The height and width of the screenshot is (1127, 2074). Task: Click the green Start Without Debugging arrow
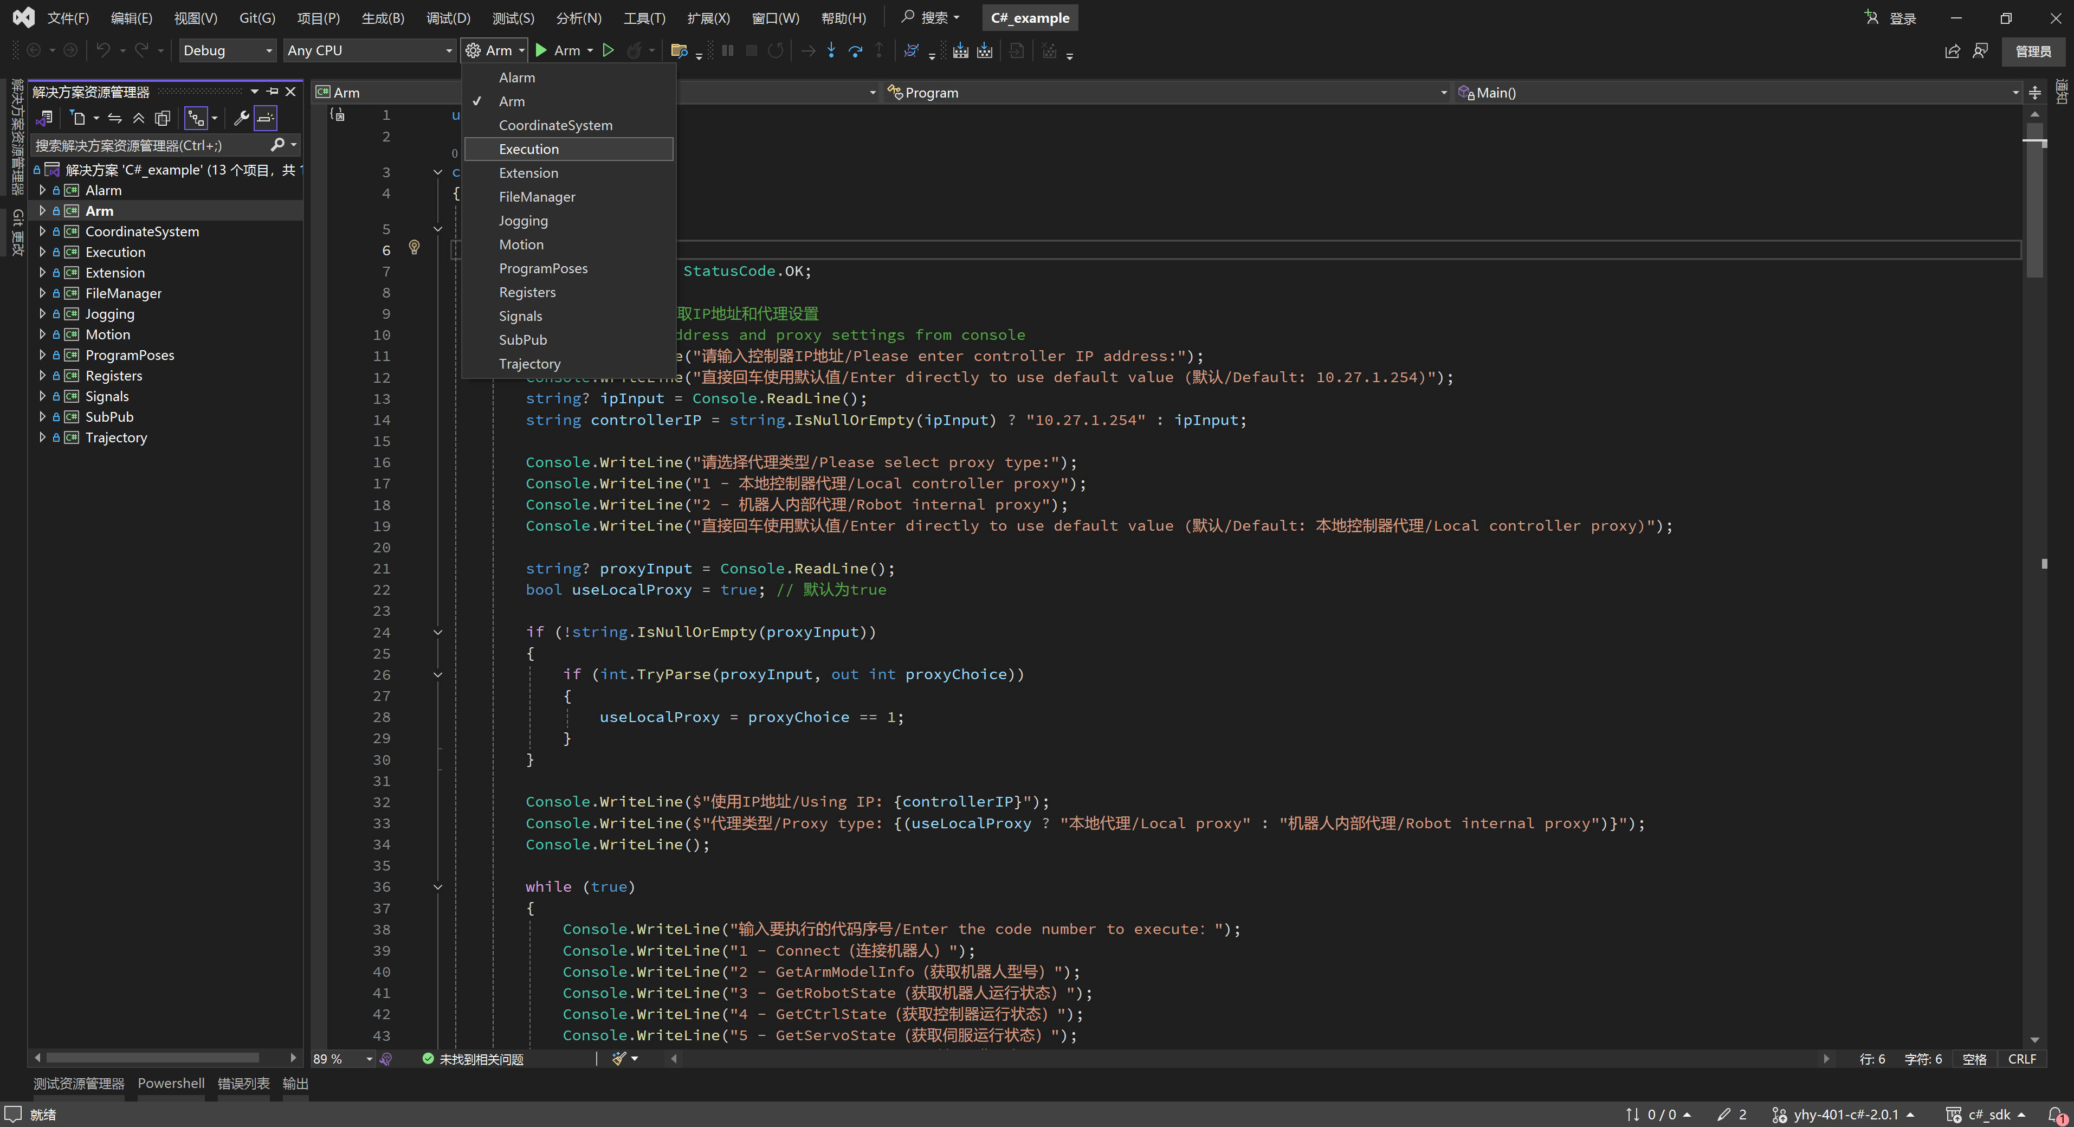pyautogui.click(x=609, y=51)
